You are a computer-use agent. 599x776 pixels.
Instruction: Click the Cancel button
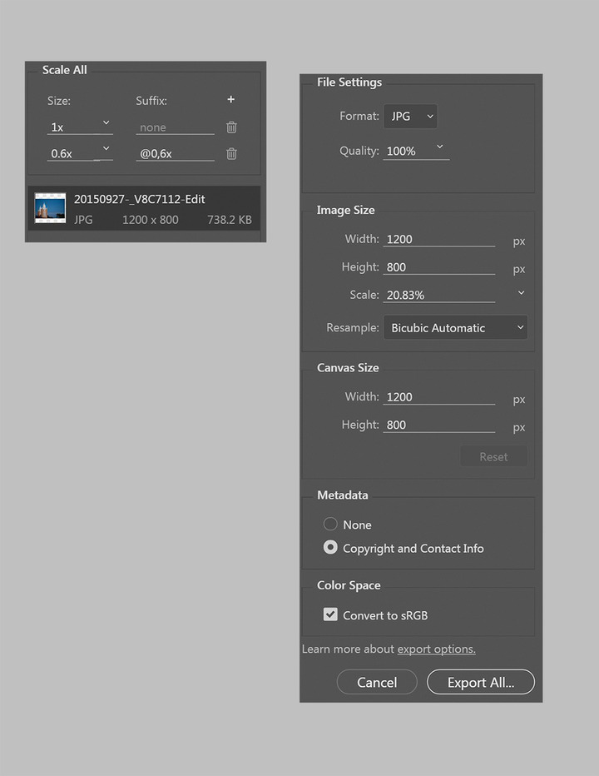click(x=377, y=682)
